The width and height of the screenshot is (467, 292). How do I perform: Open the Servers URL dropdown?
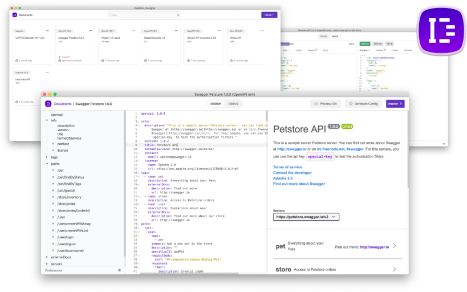[306, 217]
